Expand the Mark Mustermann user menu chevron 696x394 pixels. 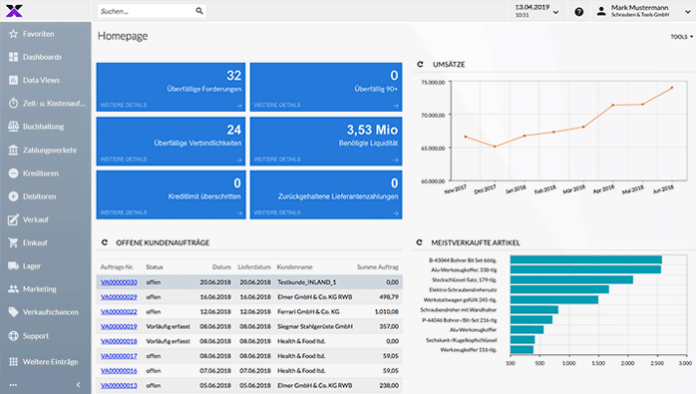pos(688,12)
